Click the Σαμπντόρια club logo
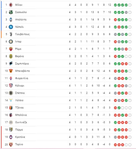The image size is (136, 149). (11, 64)
